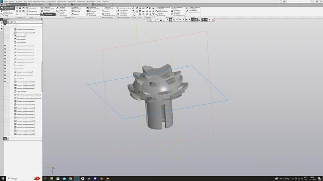Select the Скругление (fillet) tool in ribbon
Image resolution: width=323 pixels, height=181 pixels.
pyautogui.click(x=48, y=14)
